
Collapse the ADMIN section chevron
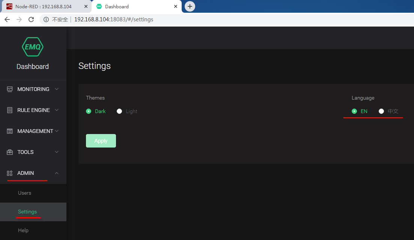coord(56,173)
